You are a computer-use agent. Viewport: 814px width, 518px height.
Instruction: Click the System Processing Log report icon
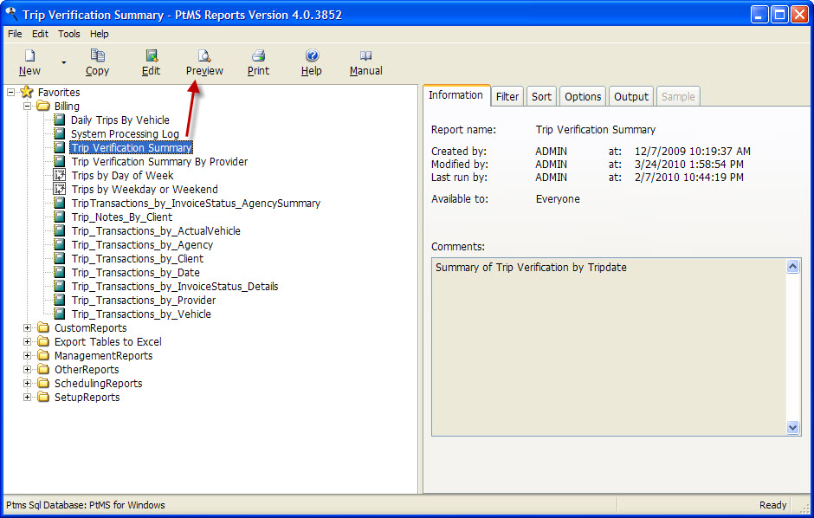coord(60,134)
